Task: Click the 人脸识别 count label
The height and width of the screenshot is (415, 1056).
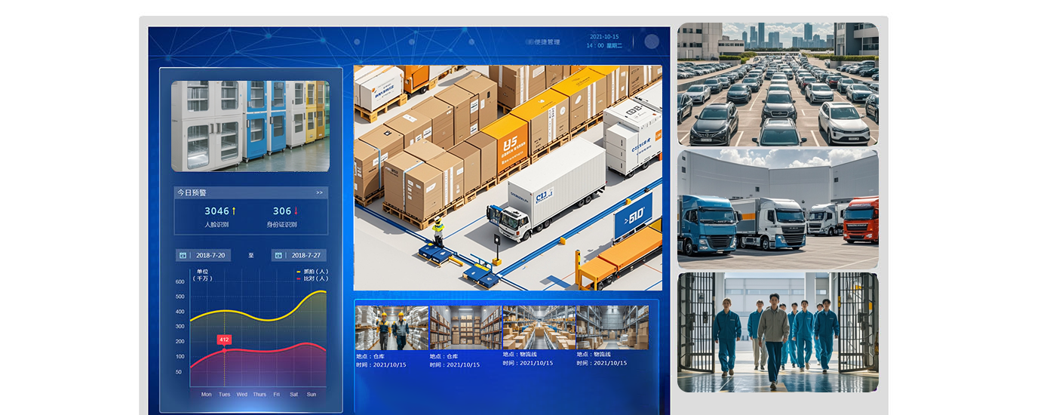Action: (x=216, y=225)
